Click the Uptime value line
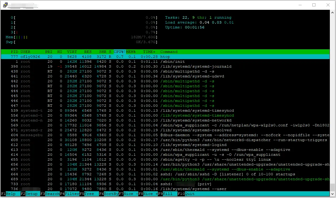Viewport: 336px width, 198px height. (185, 27)
